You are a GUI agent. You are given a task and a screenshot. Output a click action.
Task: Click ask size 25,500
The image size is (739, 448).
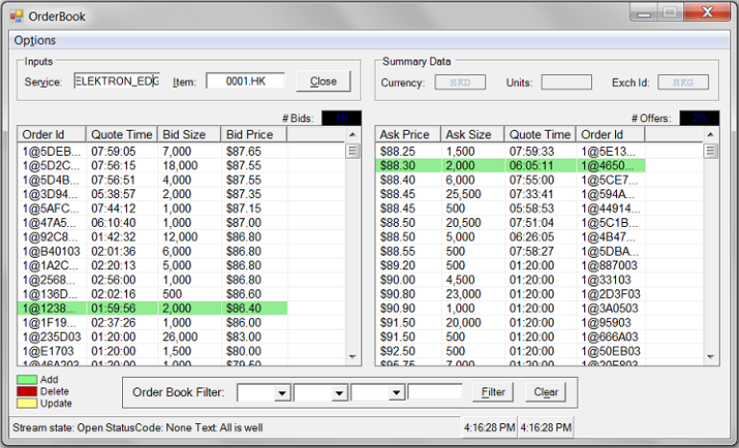[x=463, y=194]
